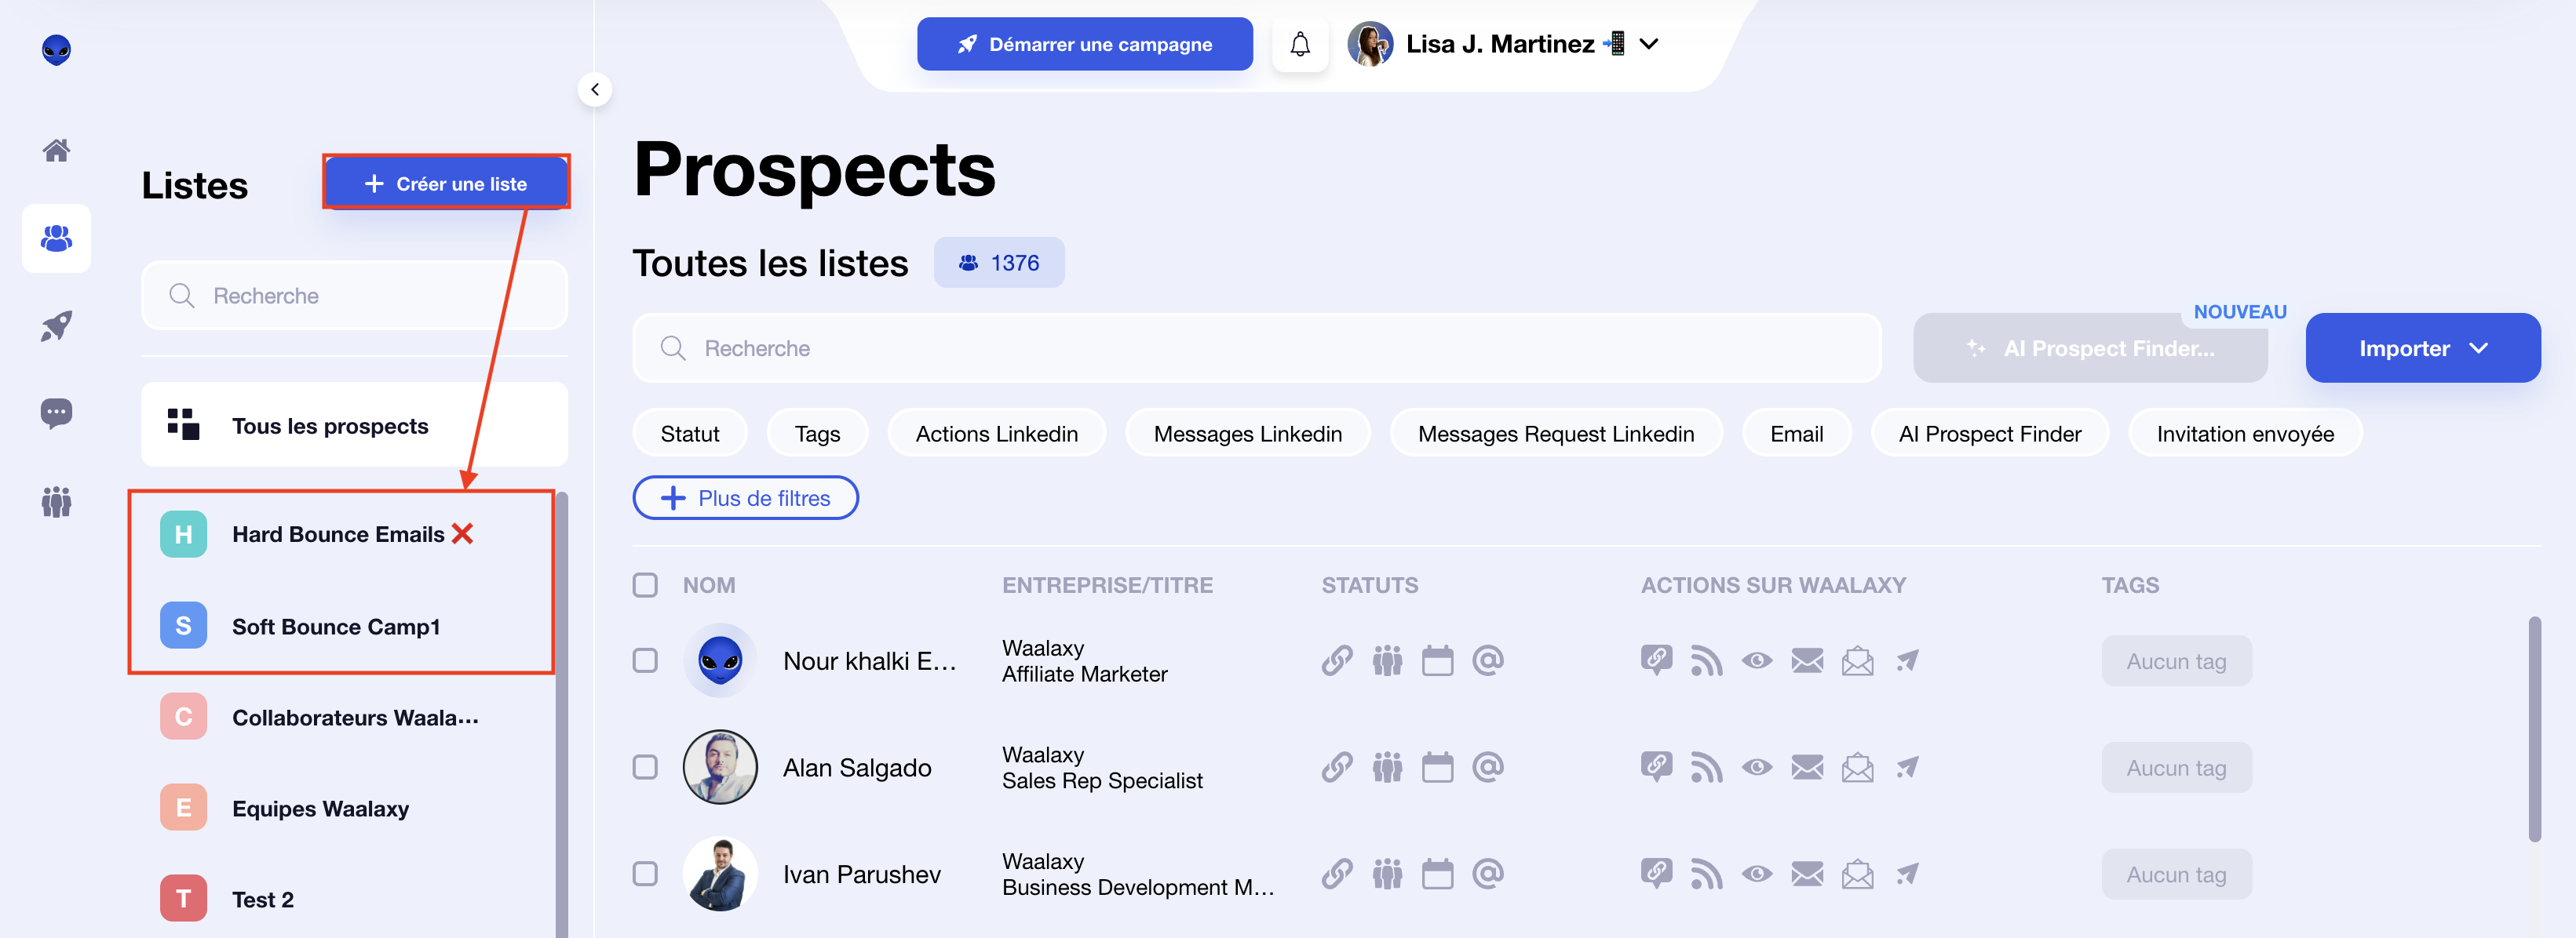Open the Home icon in sidebar
This screenshot has height=938, width=2576.
tap(56, 150)
